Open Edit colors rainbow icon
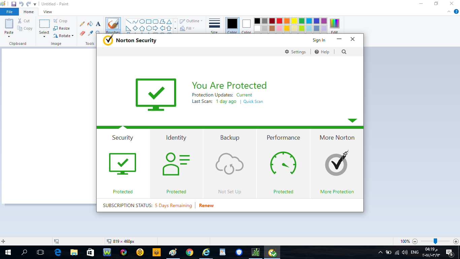This screenshot has height=259, width=460. point(334,26)
